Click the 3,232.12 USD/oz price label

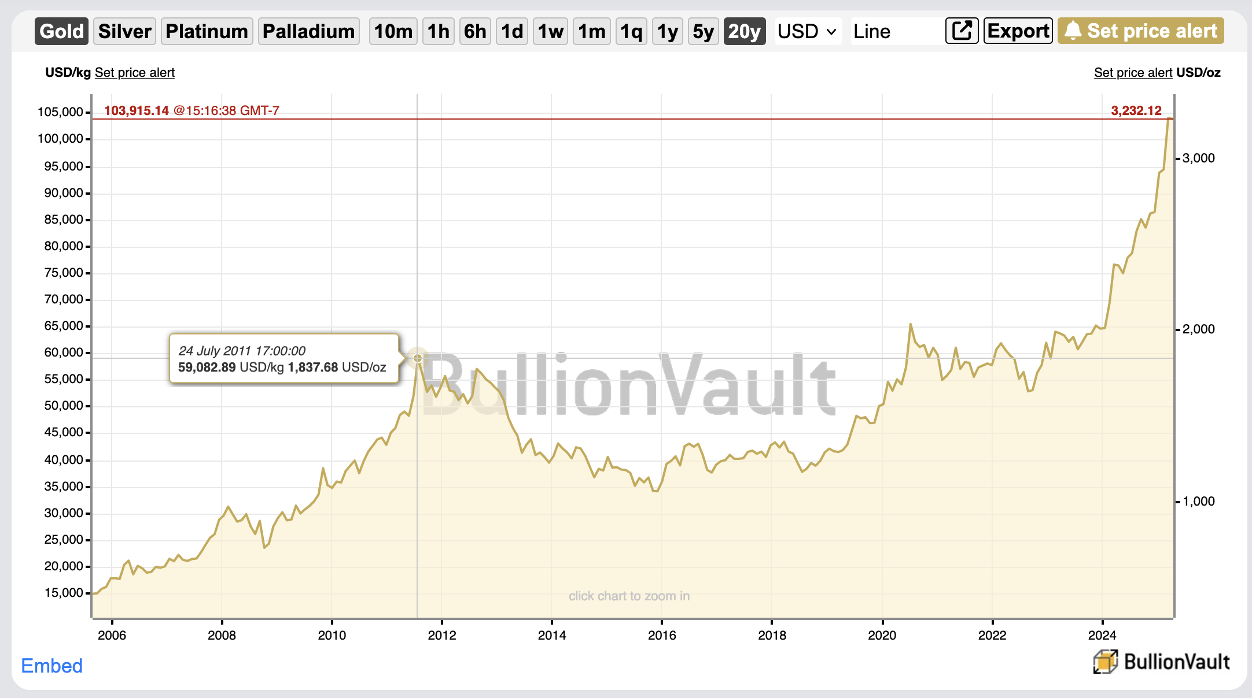coord(1136,110)
